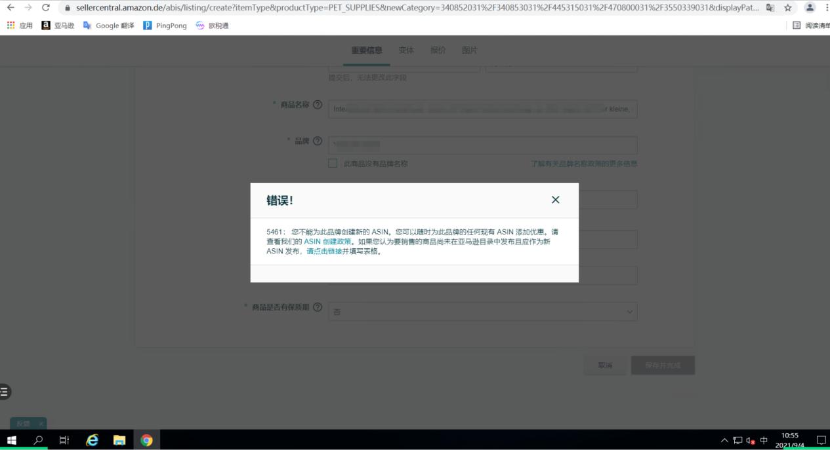Dismiss the 反馈 tab with its X
This screenshot has width=830, height=450.
tap(40, 424)
